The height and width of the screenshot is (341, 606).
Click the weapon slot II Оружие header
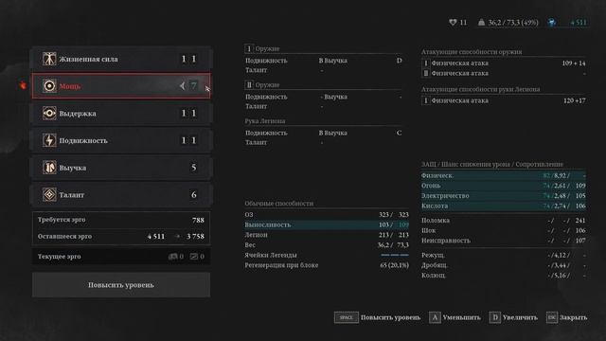[x=323, y=84]
